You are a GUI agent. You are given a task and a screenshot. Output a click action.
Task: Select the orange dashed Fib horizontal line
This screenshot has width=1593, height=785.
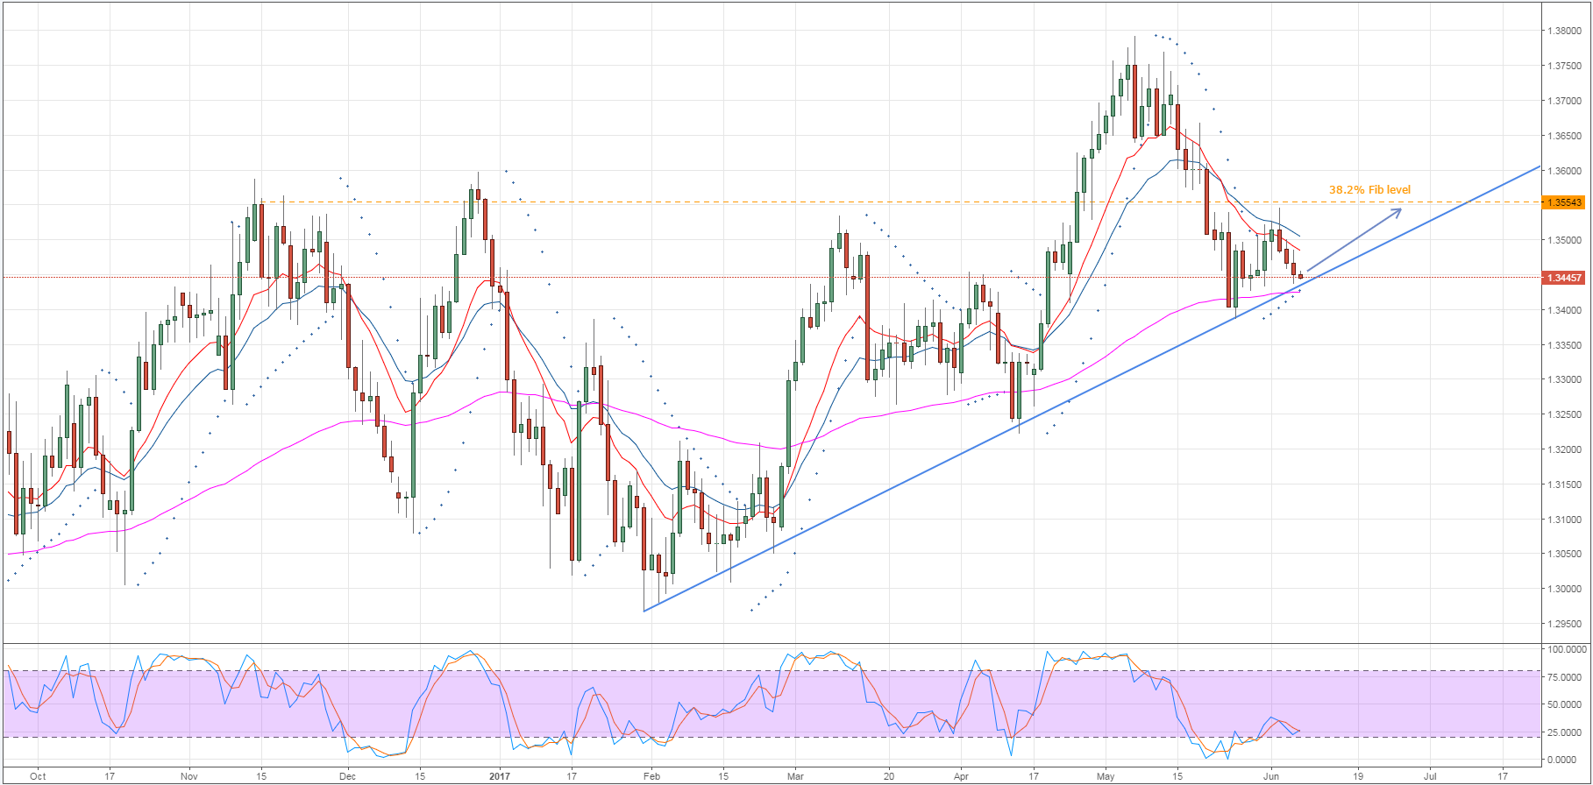click(x=903, y=202)
